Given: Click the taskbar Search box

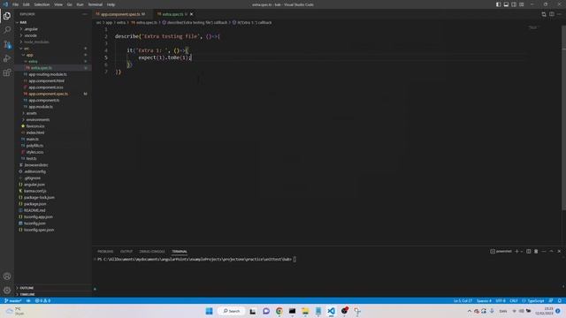Looking at the screenshot, I should tap(232, 311).
